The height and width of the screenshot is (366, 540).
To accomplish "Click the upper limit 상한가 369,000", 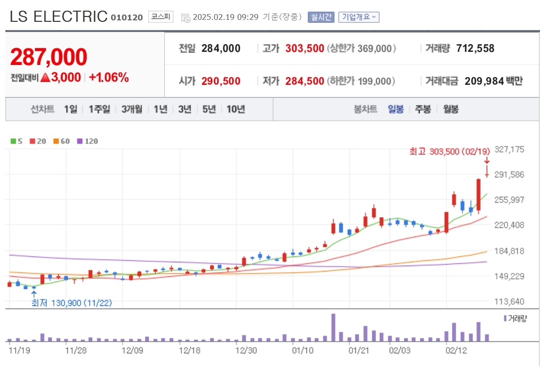I will tap(361, 48).
